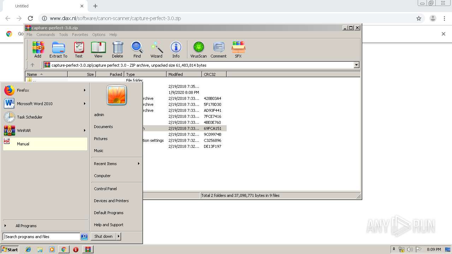This screenshot has width=452, height=254.
Task: Click the search magnifier button in Start menu
Action: [x=84, y=237]
